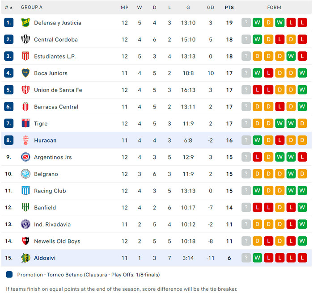
Task: Click the Argentinos Jrs club crest
Action: [x=25, y=157]
